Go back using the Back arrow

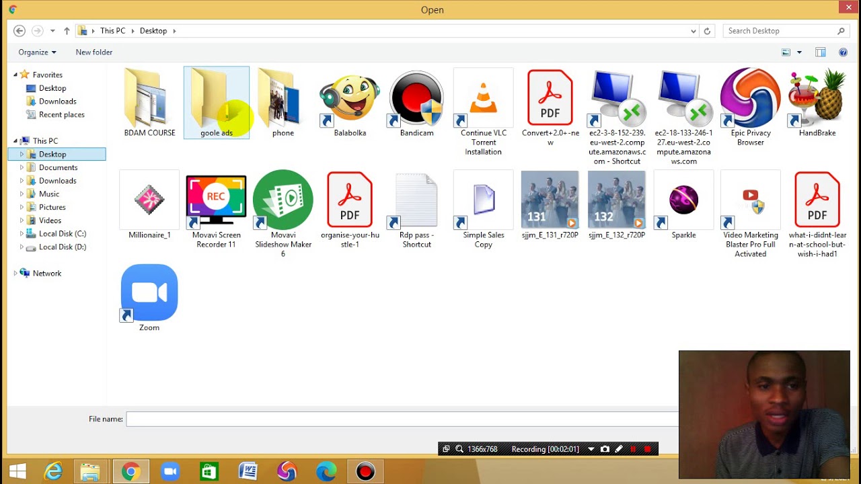click(20, 31)
